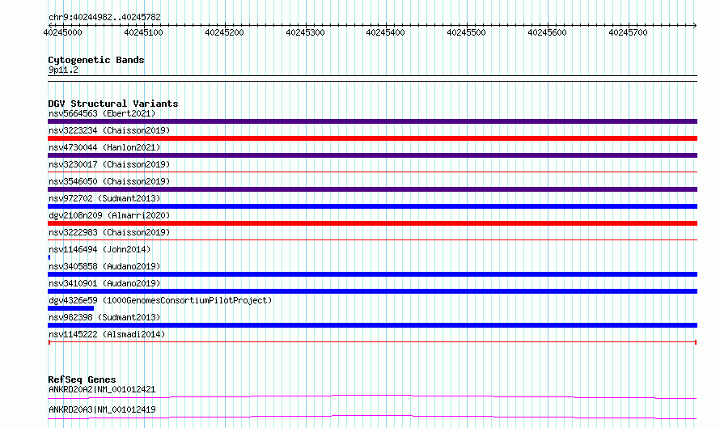
Task: Click the thin red line for nsv3222983
Action: (372, 240)
